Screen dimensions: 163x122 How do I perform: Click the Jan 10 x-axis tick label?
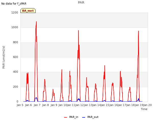point(63,105)
